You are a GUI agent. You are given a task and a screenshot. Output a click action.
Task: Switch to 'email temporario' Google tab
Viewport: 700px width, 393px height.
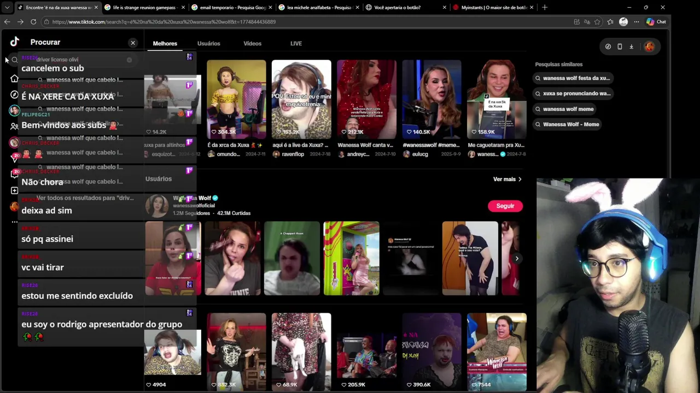click(231, 8)
